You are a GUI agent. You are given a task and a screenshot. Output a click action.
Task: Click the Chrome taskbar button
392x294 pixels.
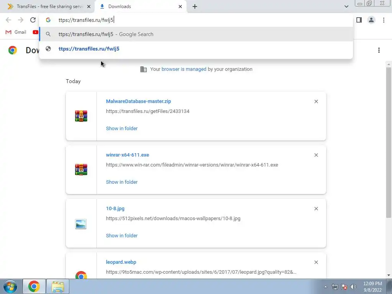click(x=34, y=286)
